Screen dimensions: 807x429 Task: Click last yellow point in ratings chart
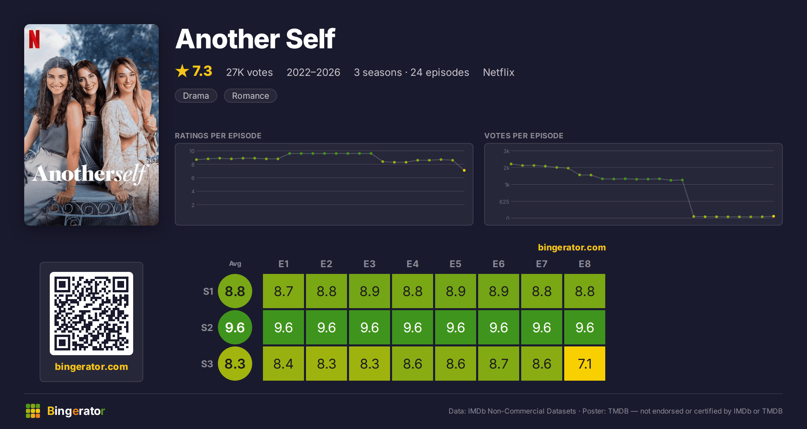pos(464,171)
